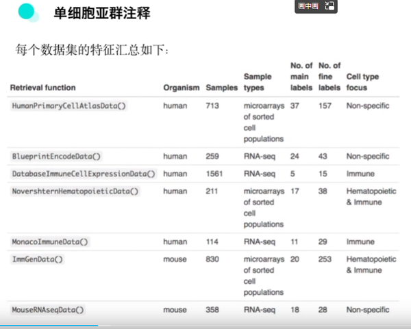Click the fine labels value 29
The image size is (411, 329).
(x=323, y=241)
